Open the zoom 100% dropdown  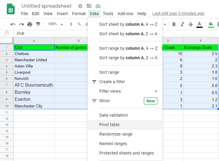(55, 24)
